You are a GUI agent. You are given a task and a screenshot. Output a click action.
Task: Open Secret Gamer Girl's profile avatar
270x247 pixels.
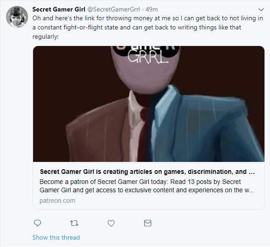point(17,17)
